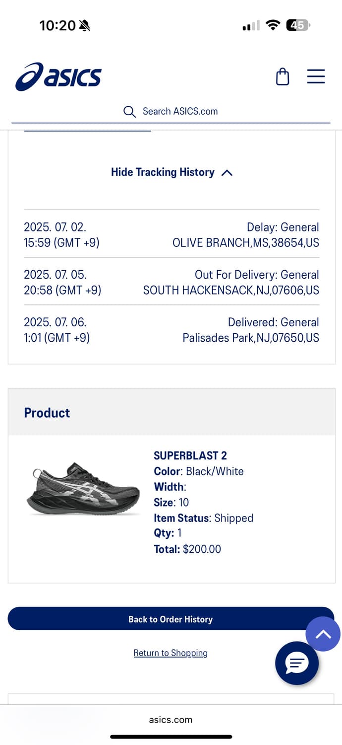
Task: Focus the Search ASICS.com field
Action: pos(171,111)
